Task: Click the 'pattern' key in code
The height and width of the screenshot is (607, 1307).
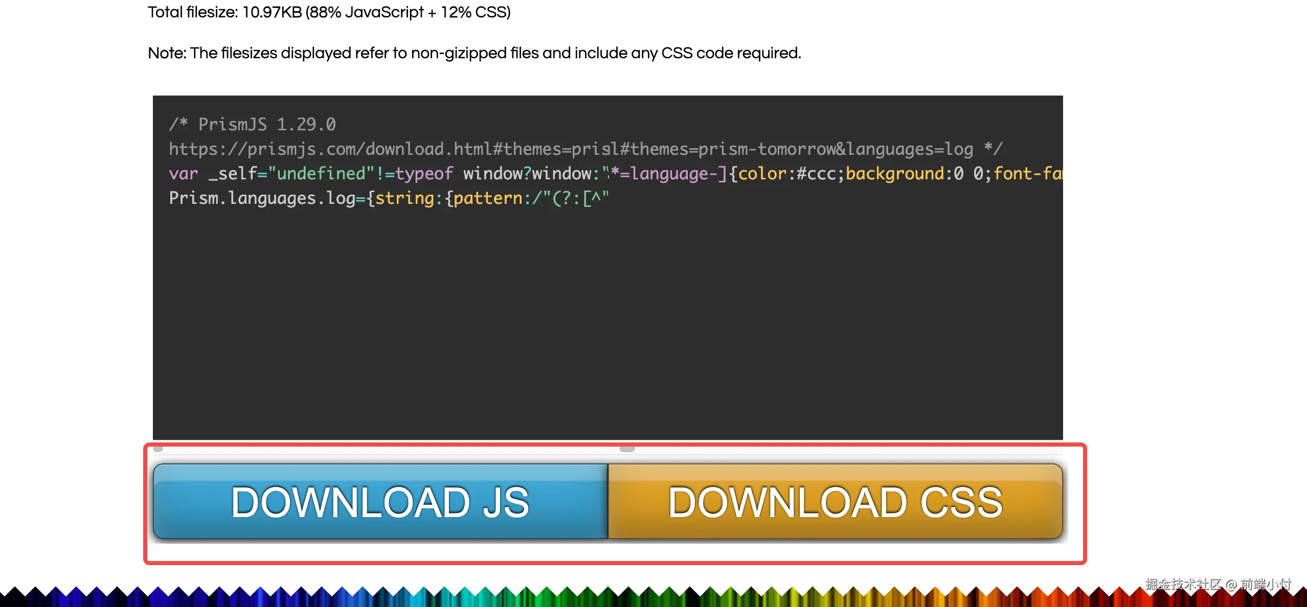Action: [487, 198]
